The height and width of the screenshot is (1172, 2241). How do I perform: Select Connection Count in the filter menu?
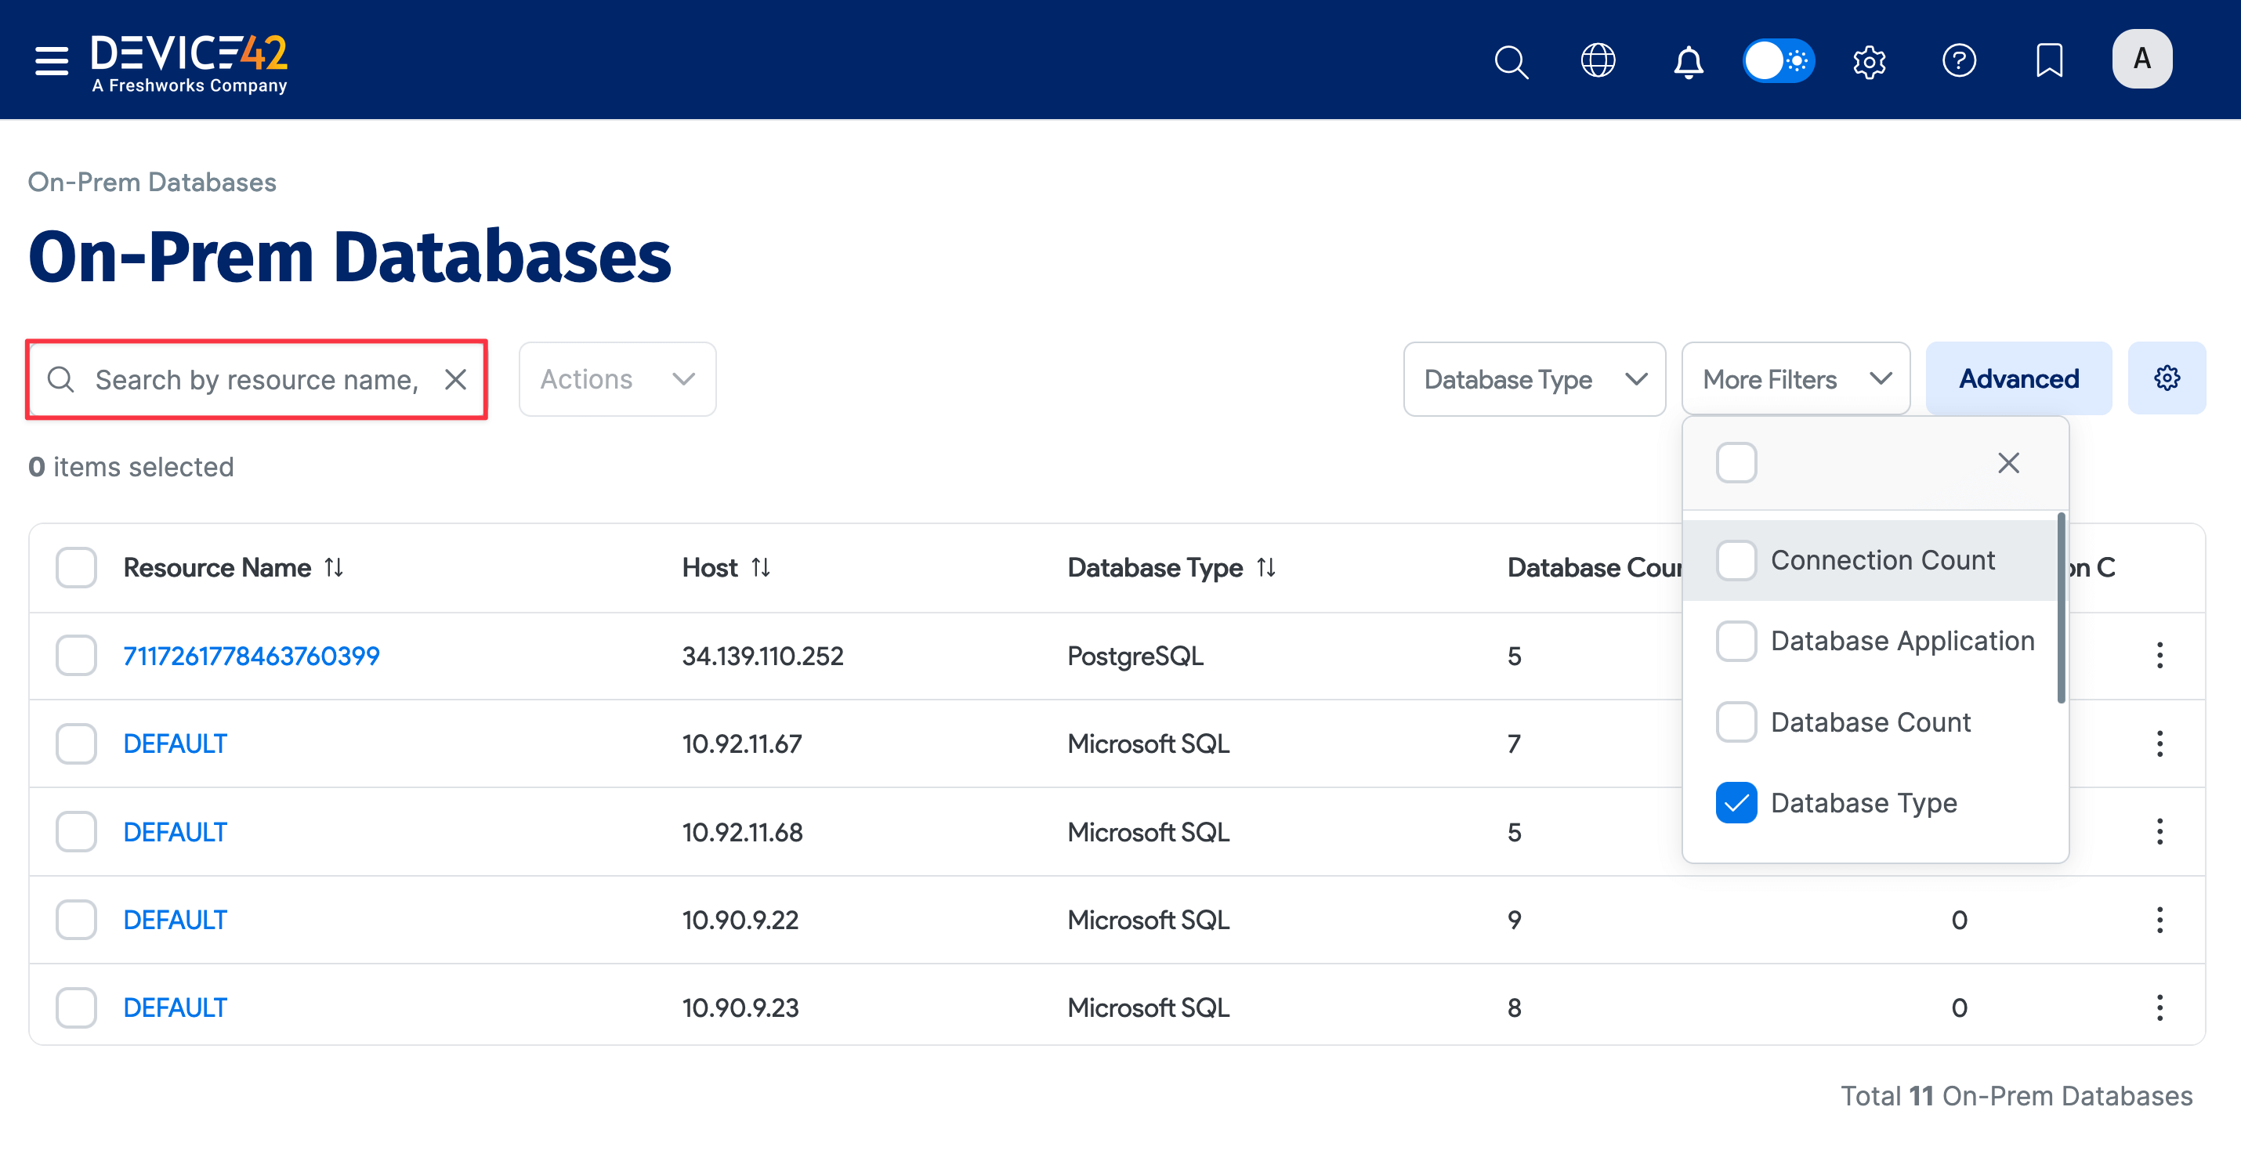point(1736,560)
